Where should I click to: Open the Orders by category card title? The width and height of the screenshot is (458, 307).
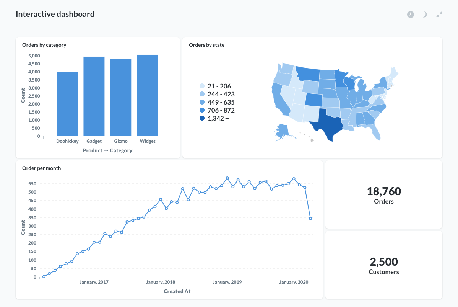(44, 45)
